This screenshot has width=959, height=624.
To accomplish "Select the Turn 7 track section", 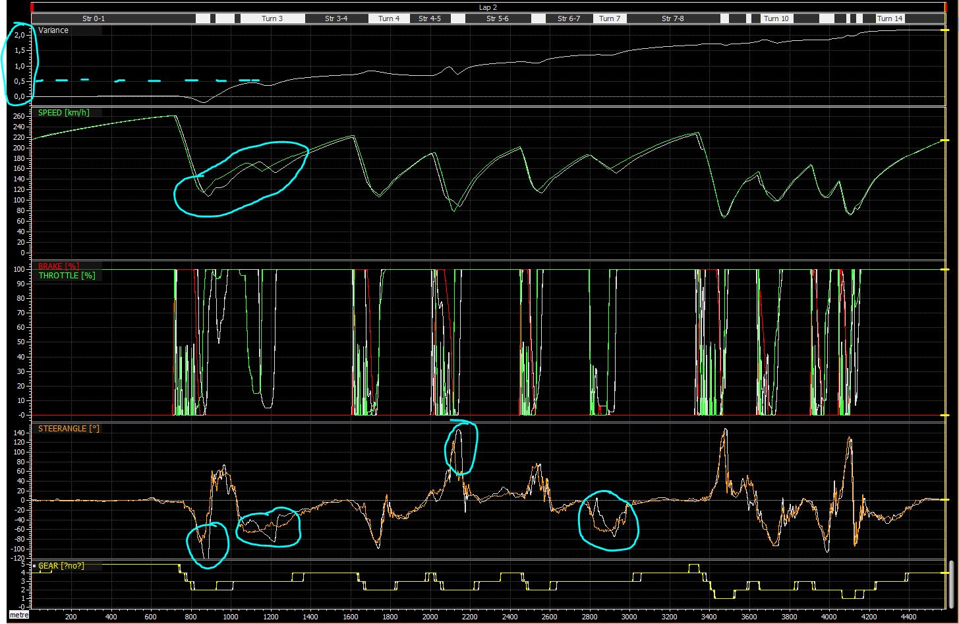I will coord(610,18).
